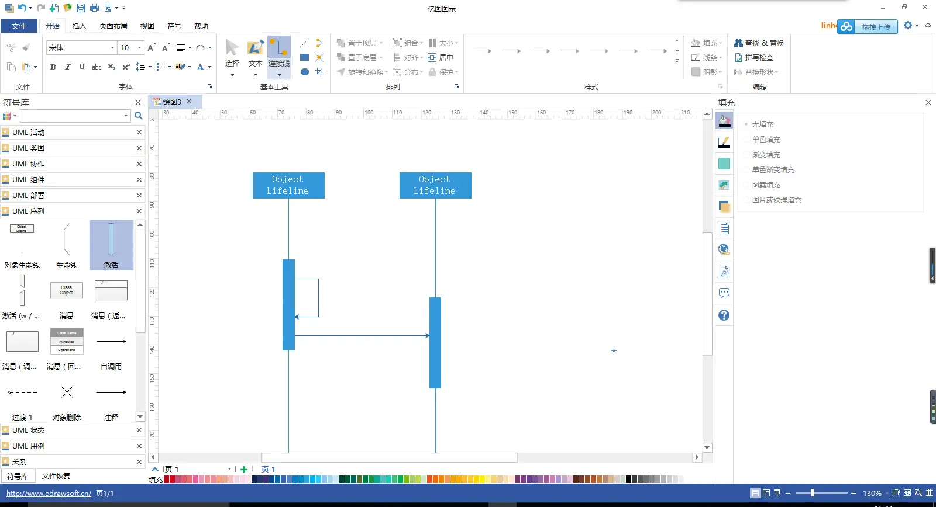Open the symbol library search dropdown arrow

(x=126, y=116)
